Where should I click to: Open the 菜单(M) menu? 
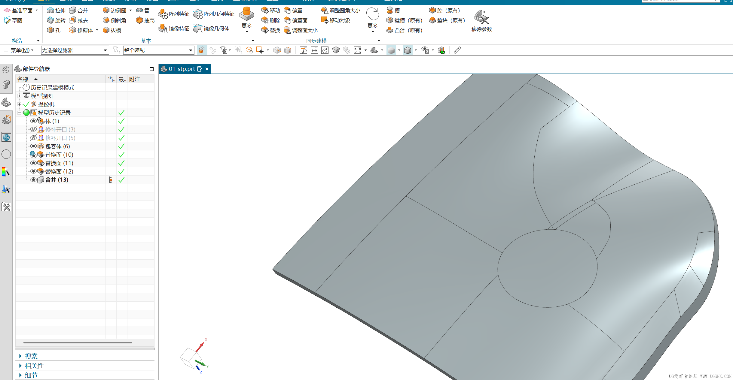tap(19, 50)
